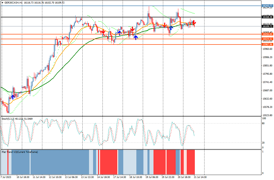Screen dimensions: 274x180
Task: Click the 13 Jul 22:30 time label
Action: 87,177
